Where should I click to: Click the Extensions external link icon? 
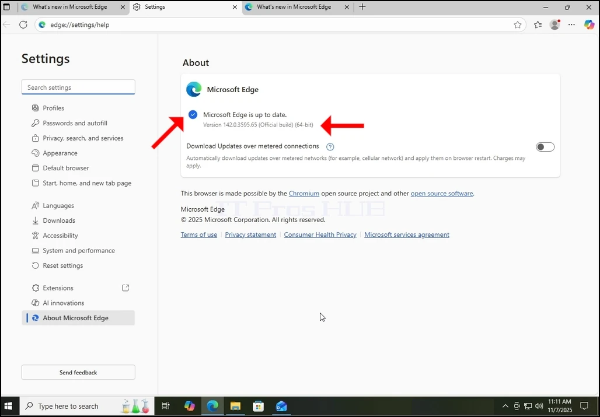pyautogui.click(x=125, y=288)
